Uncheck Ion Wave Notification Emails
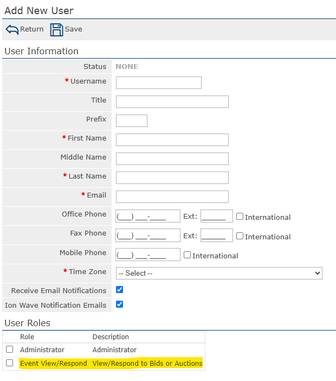The height and width of the screenshot is (381, 336). click(119, 304)
